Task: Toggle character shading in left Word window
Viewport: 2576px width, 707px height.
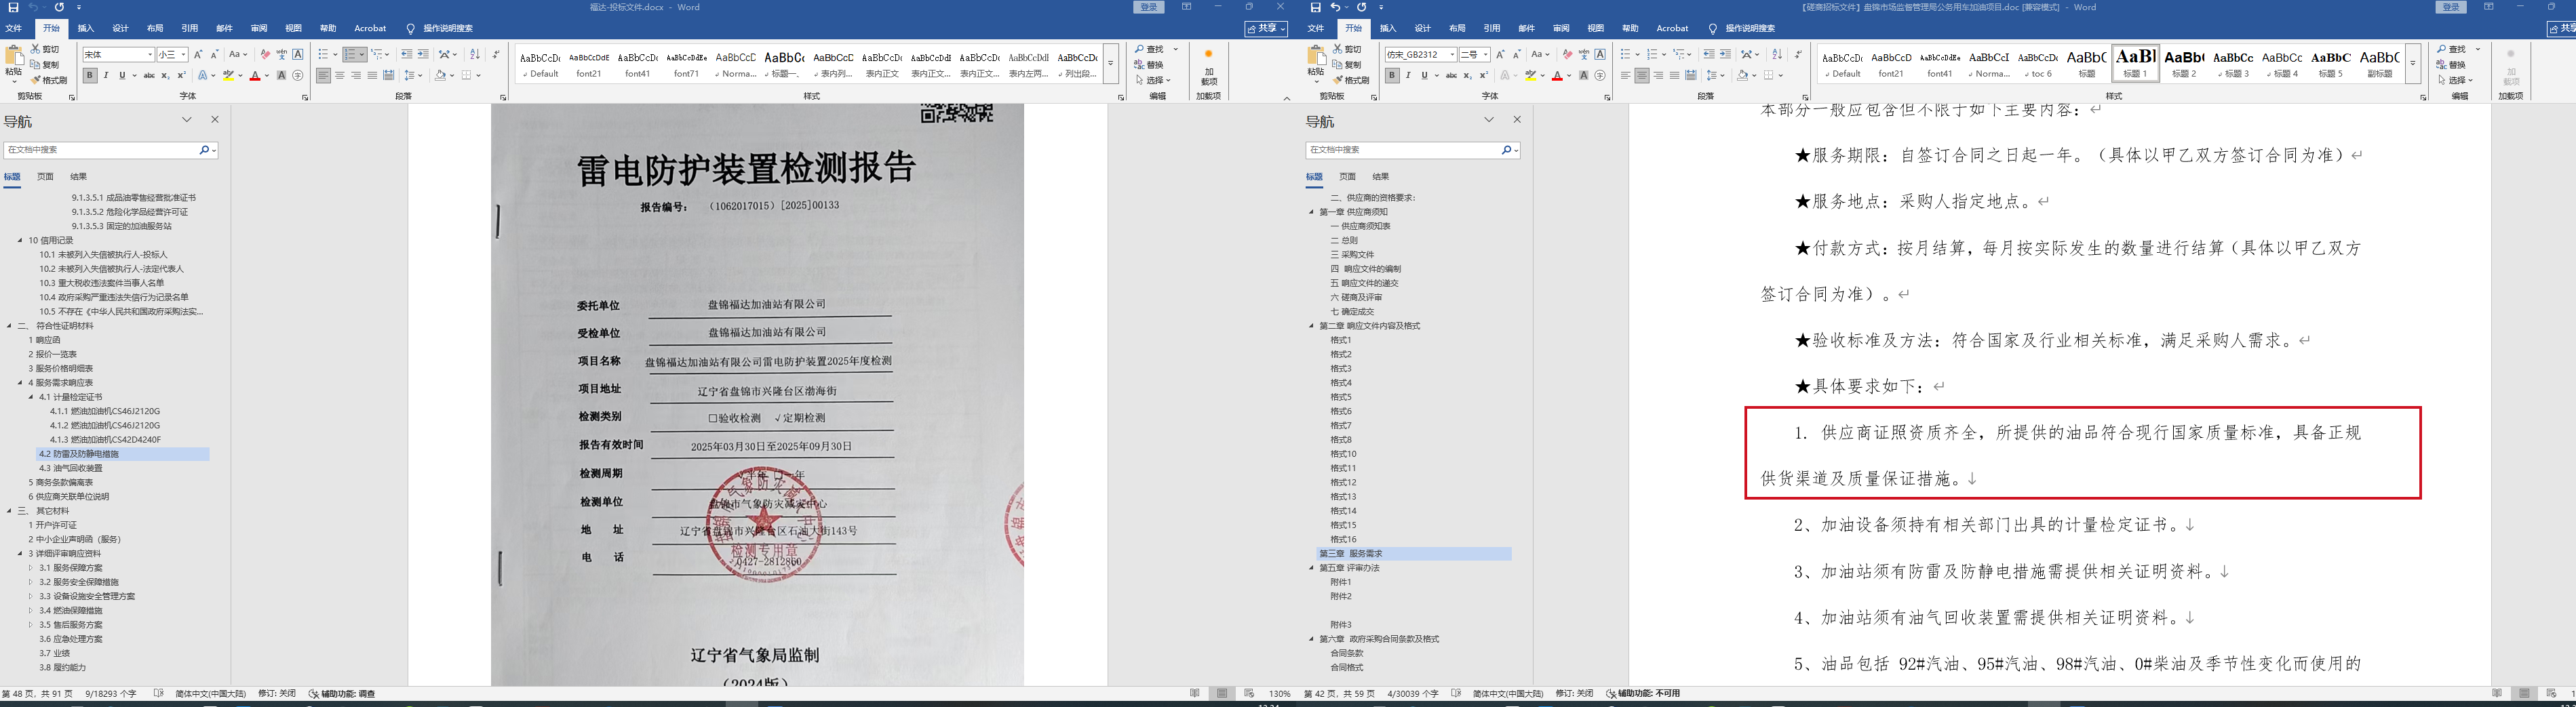Action: [x=281, y=75]
